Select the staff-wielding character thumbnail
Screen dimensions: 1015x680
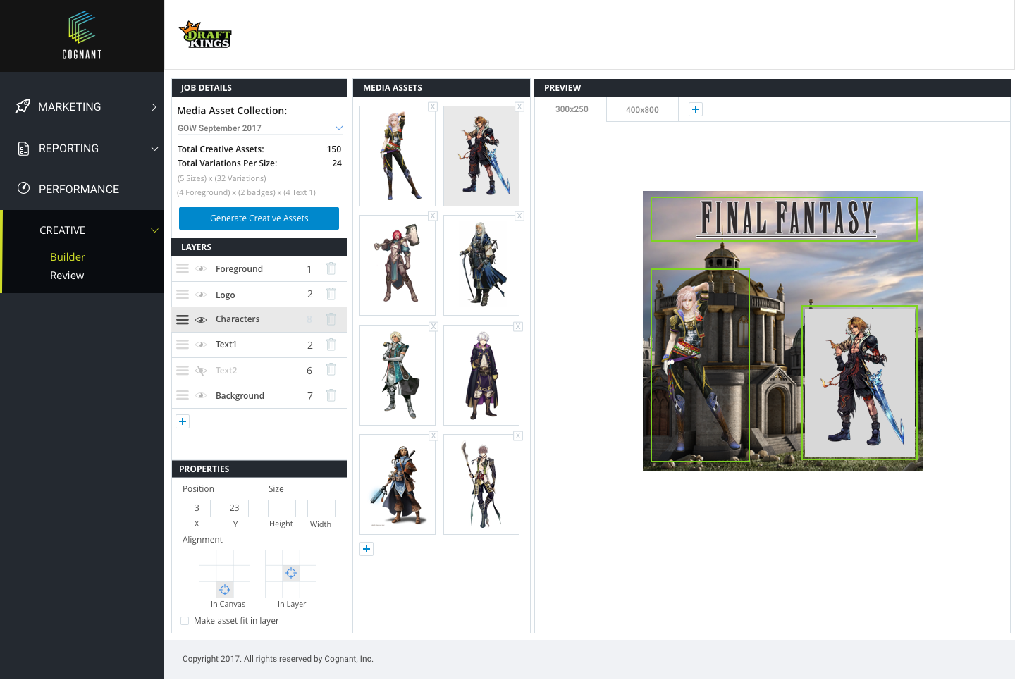(481, 484)
